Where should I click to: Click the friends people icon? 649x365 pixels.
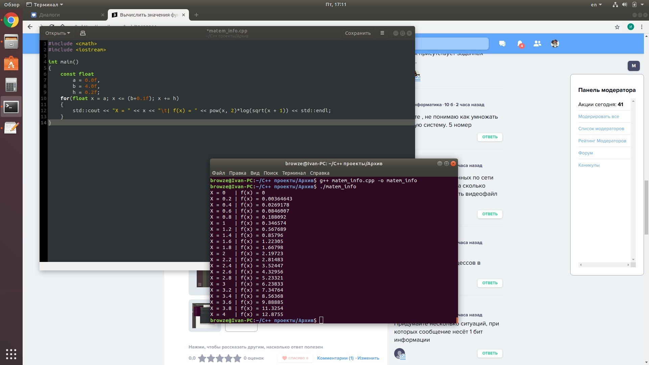click(x=537, y=44)
